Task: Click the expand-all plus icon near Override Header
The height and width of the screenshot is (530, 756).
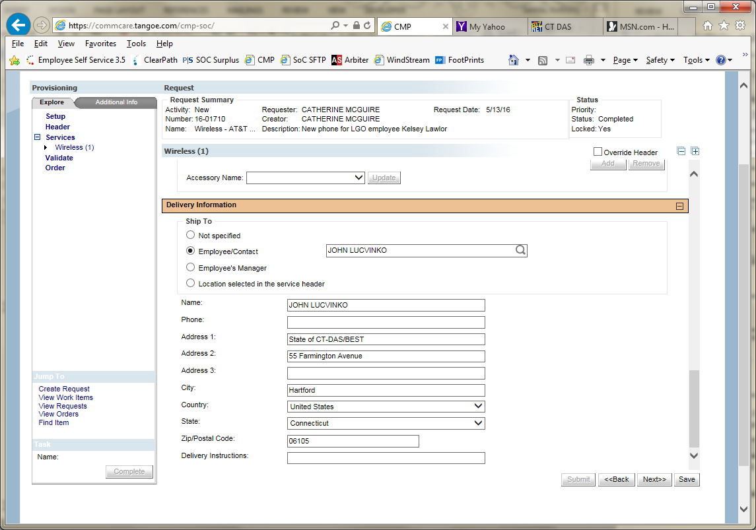Action: click(695, 151)
